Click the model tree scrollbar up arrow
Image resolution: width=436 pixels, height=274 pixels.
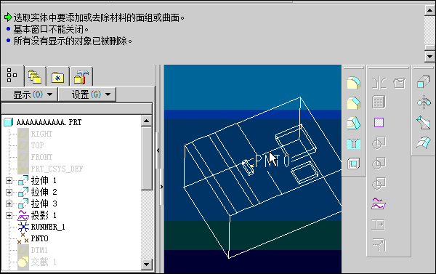pyautogui.click(x=147, y=121)
